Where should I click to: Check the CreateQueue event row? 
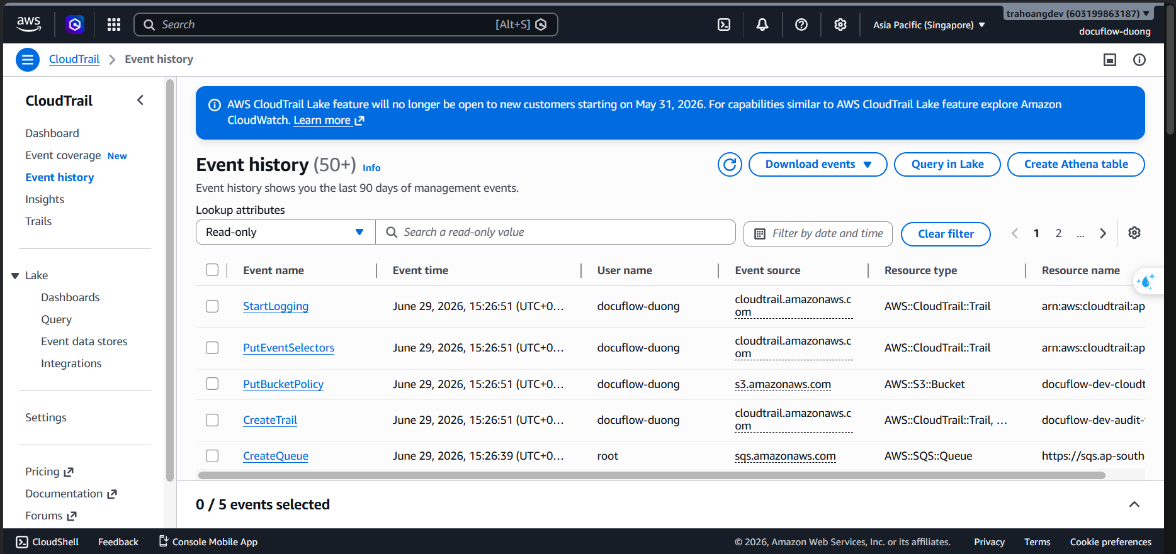click(212, 456)
